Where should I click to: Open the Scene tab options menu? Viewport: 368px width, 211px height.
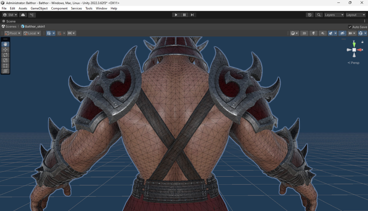pyautogui.click(x=365, y=21)
